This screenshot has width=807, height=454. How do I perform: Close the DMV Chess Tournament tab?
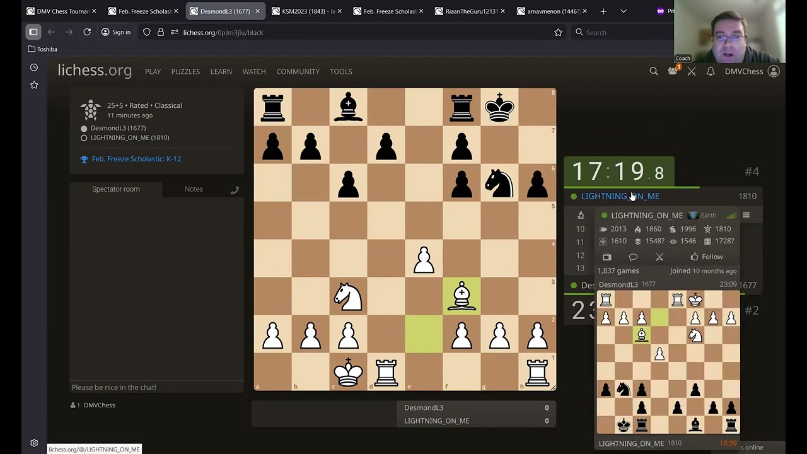(x=94, y=11)
